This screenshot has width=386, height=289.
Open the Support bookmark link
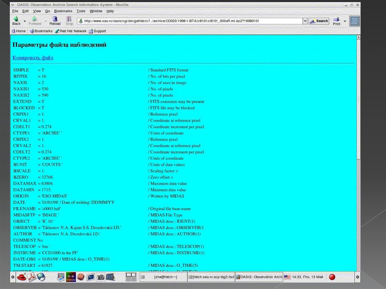pos(97,31)
